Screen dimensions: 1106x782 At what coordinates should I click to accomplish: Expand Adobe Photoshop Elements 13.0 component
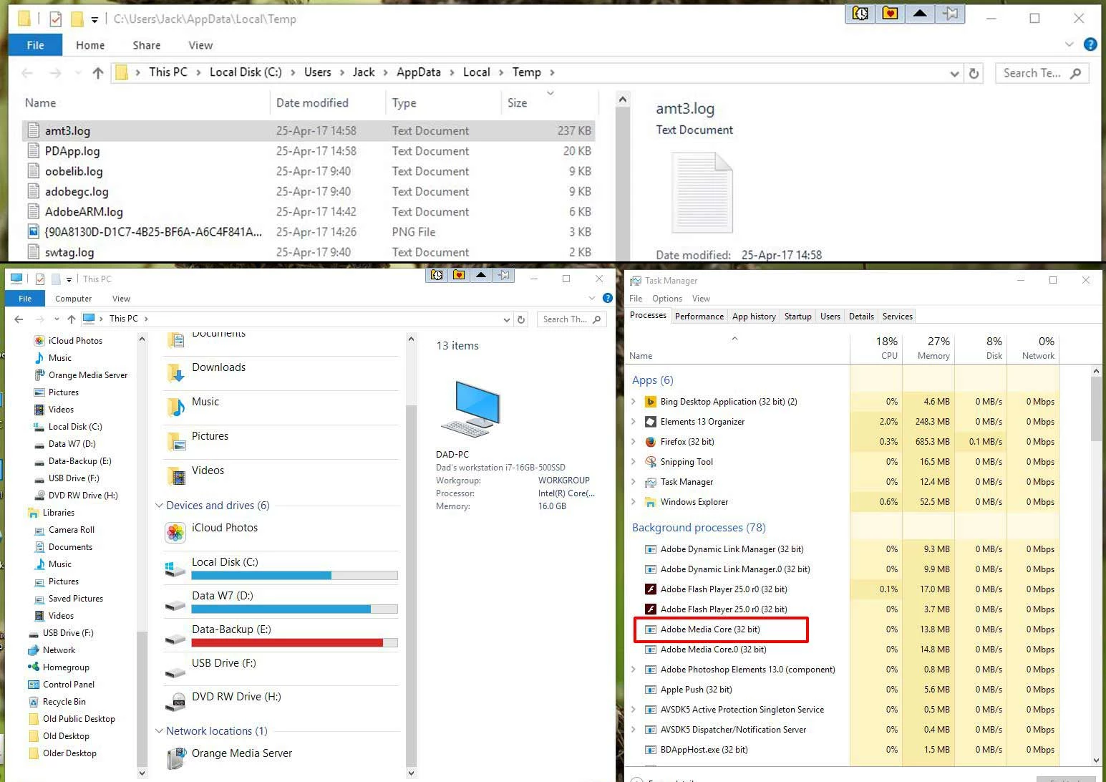click(634, 670)
